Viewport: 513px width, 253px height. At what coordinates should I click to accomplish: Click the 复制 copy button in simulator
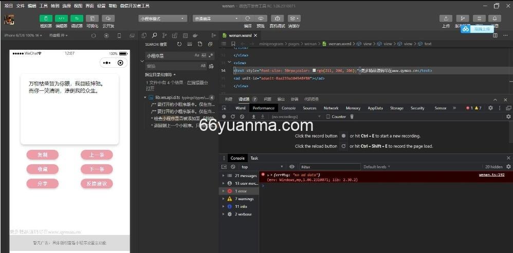(x=43, y=155)
